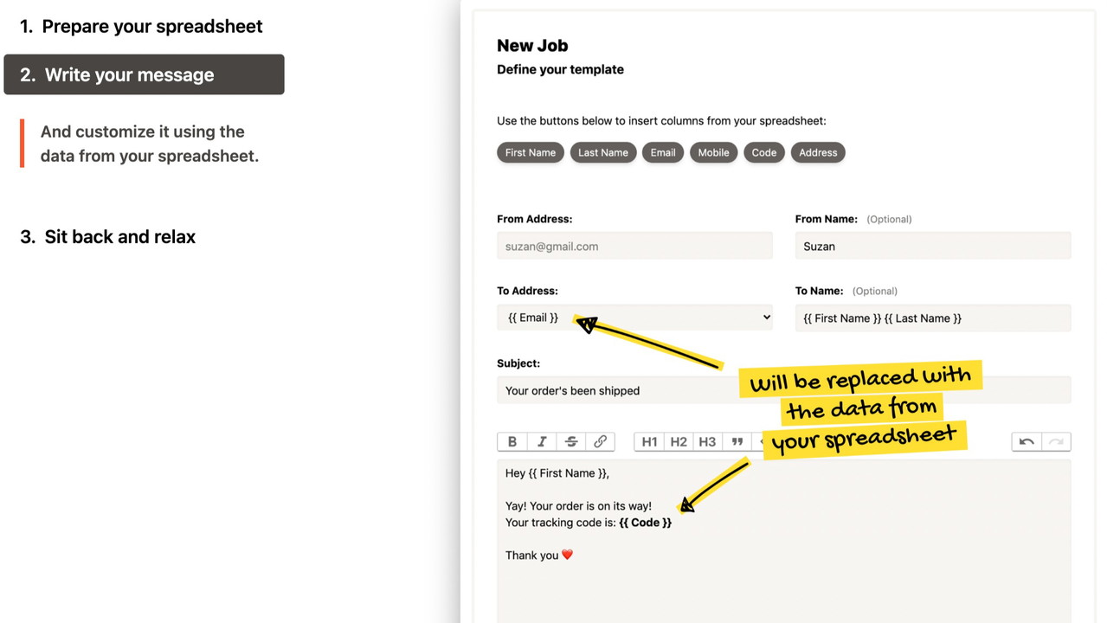Insert the First Name column tag

tap(531, 152)
